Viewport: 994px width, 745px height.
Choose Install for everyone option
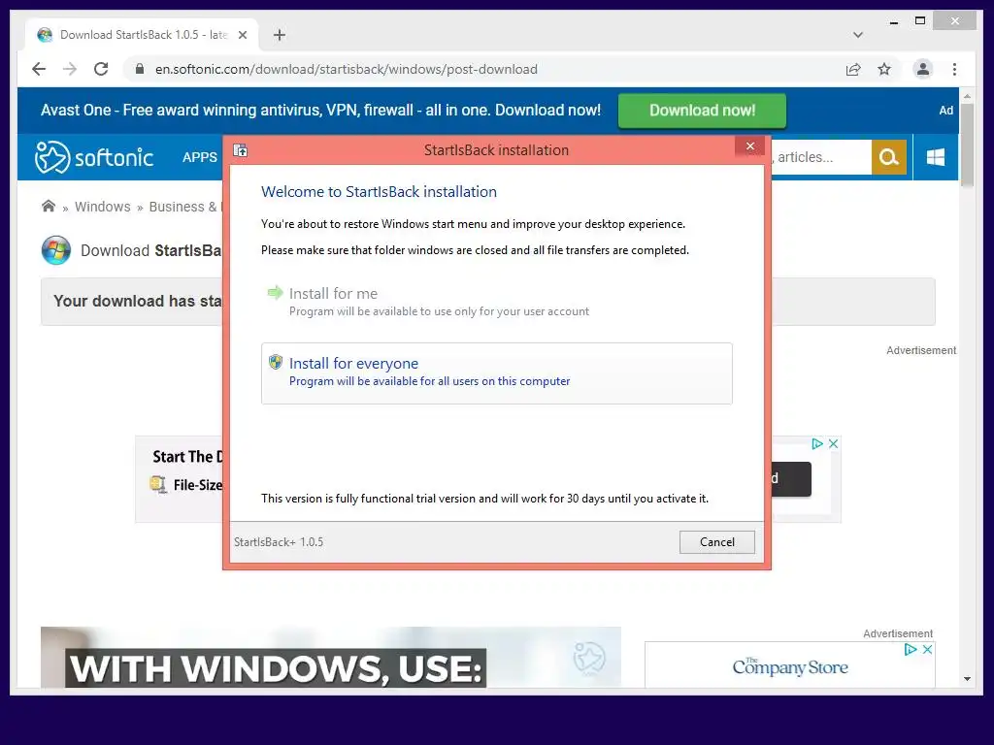tap(496, 373)
